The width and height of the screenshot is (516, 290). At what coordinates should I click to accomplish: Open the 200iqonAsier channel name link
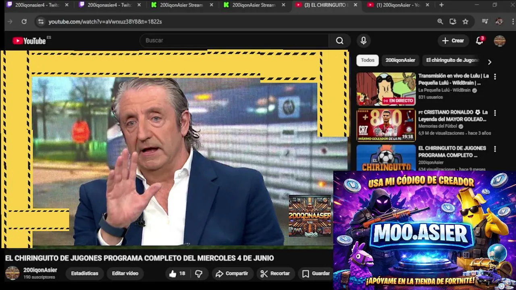coord(40,270)
